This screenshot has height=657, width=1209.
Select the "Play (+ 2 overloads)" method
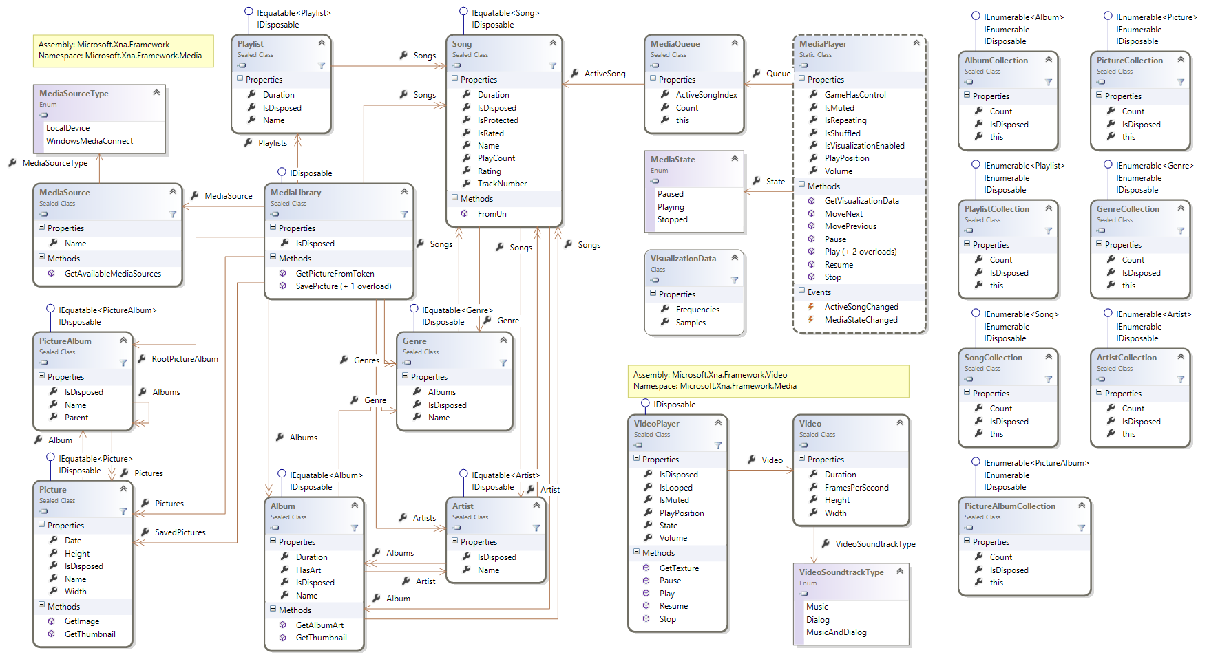point(861,252)
